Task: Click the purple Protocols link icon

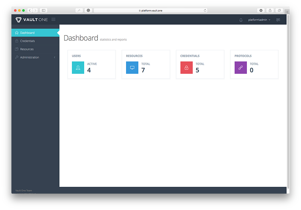Action: tap(241, 68)
